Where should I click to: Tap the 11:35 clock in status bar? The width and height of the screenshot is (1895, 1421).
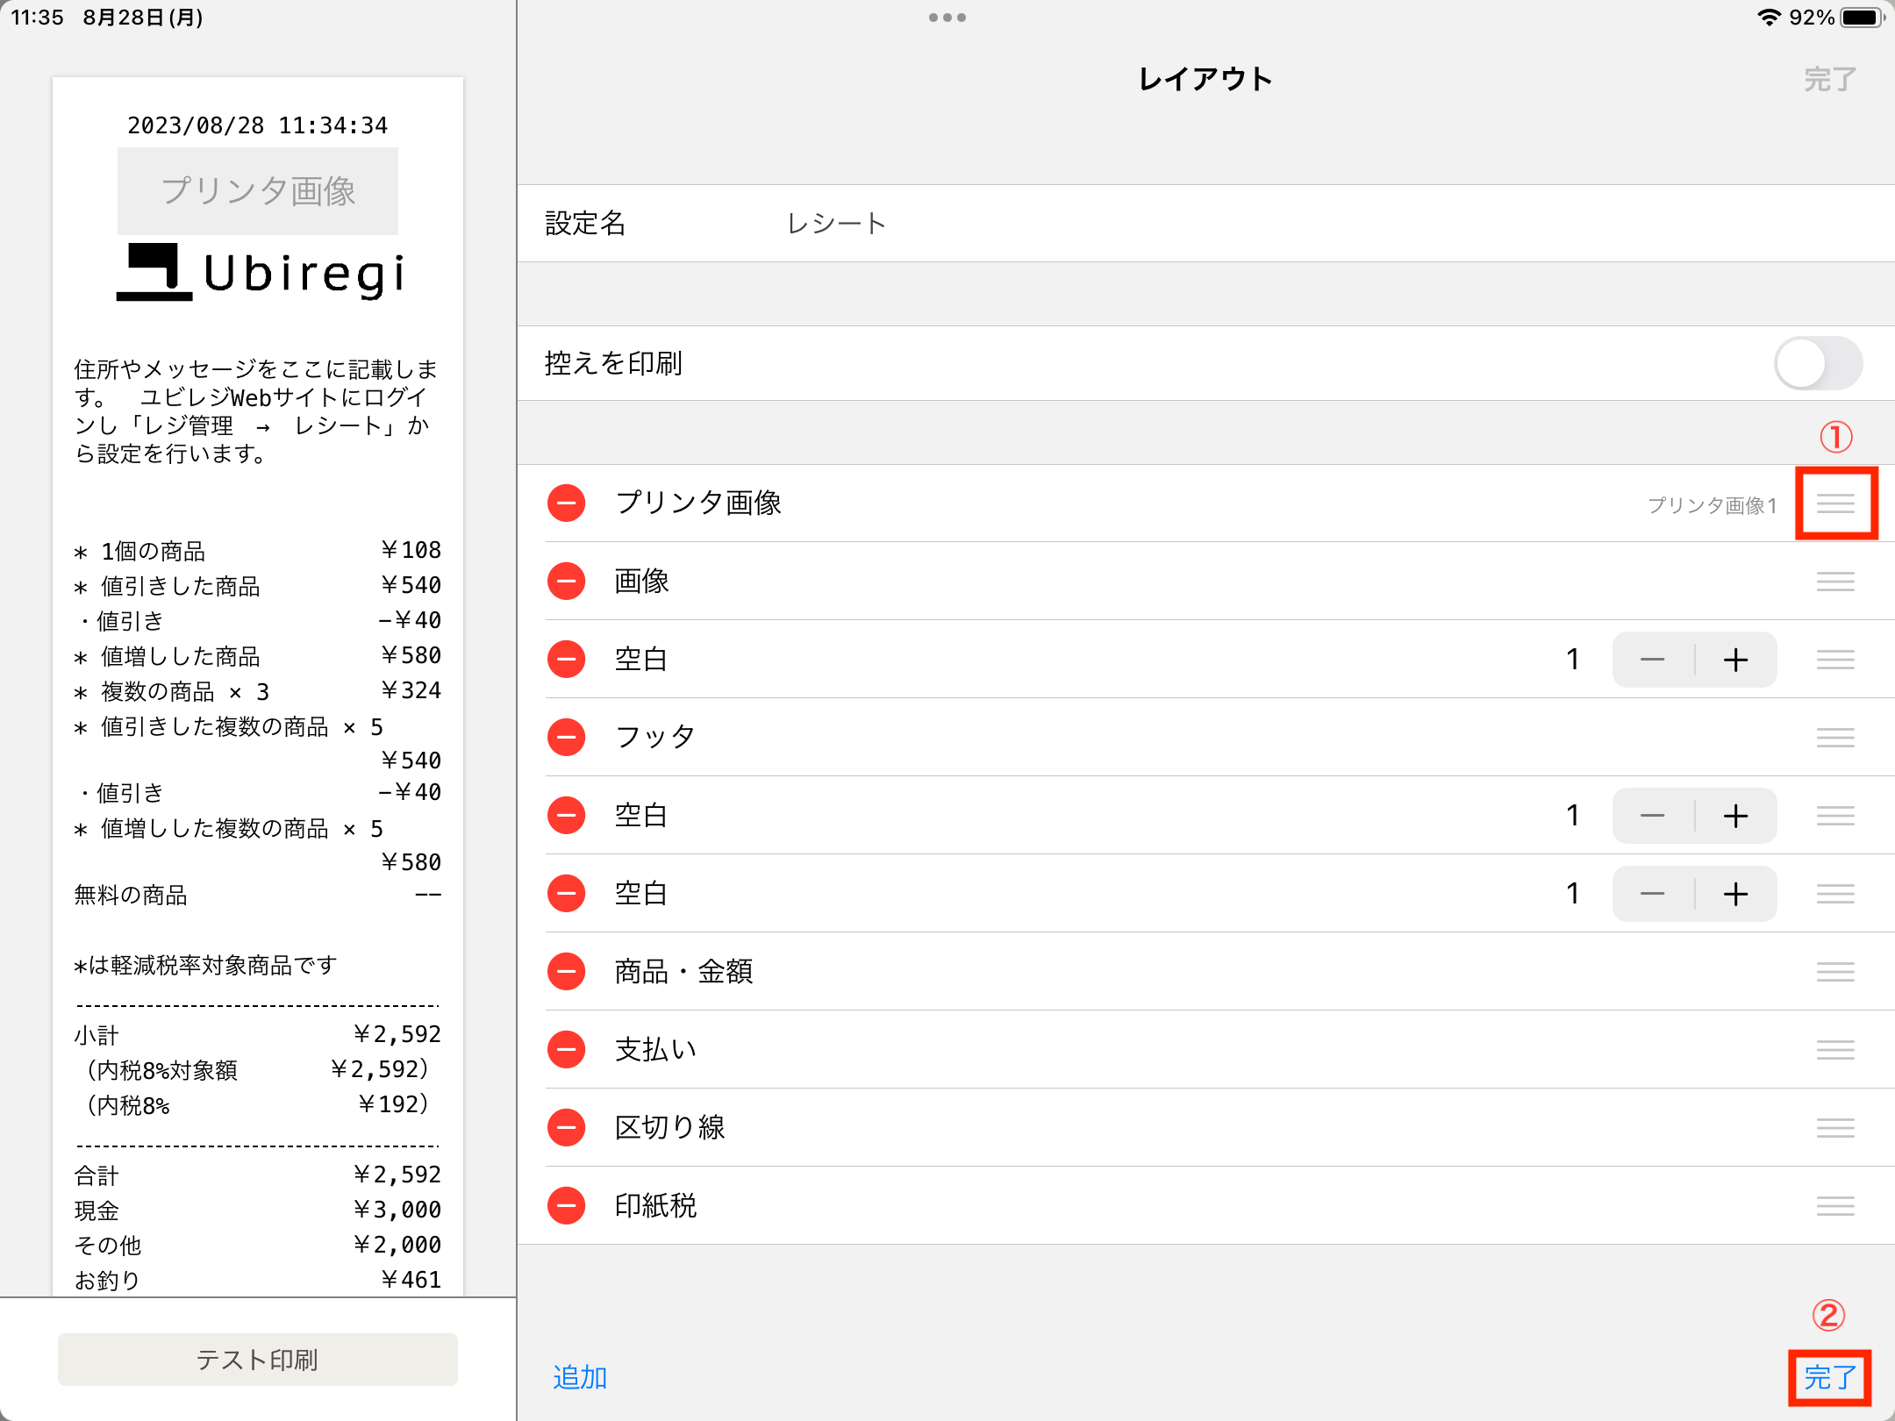coord(37,18)
